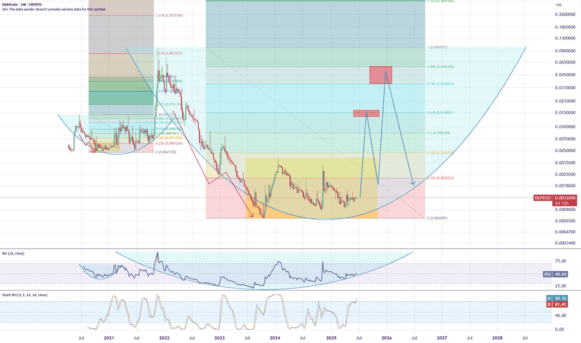Viewport: 581px width, 343px height.
Task: Click the 0.0450000 price axis label
Action: tap(565, 75)
